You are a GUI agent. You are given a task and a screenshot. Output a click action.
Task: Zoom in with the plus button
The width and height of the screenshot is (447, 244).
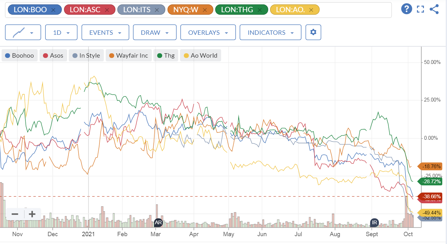point(32,214)
